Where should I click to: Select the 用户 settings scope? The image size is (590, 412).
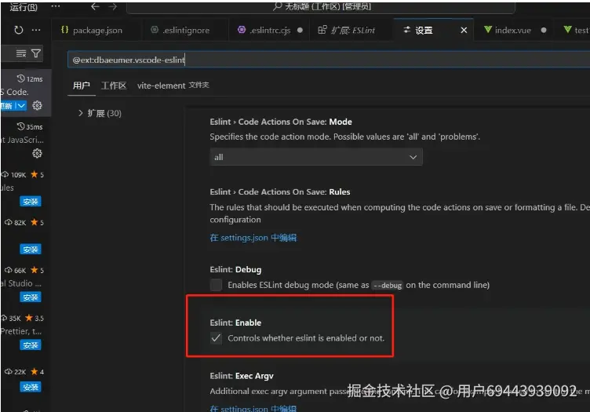(x=82, y=86)
